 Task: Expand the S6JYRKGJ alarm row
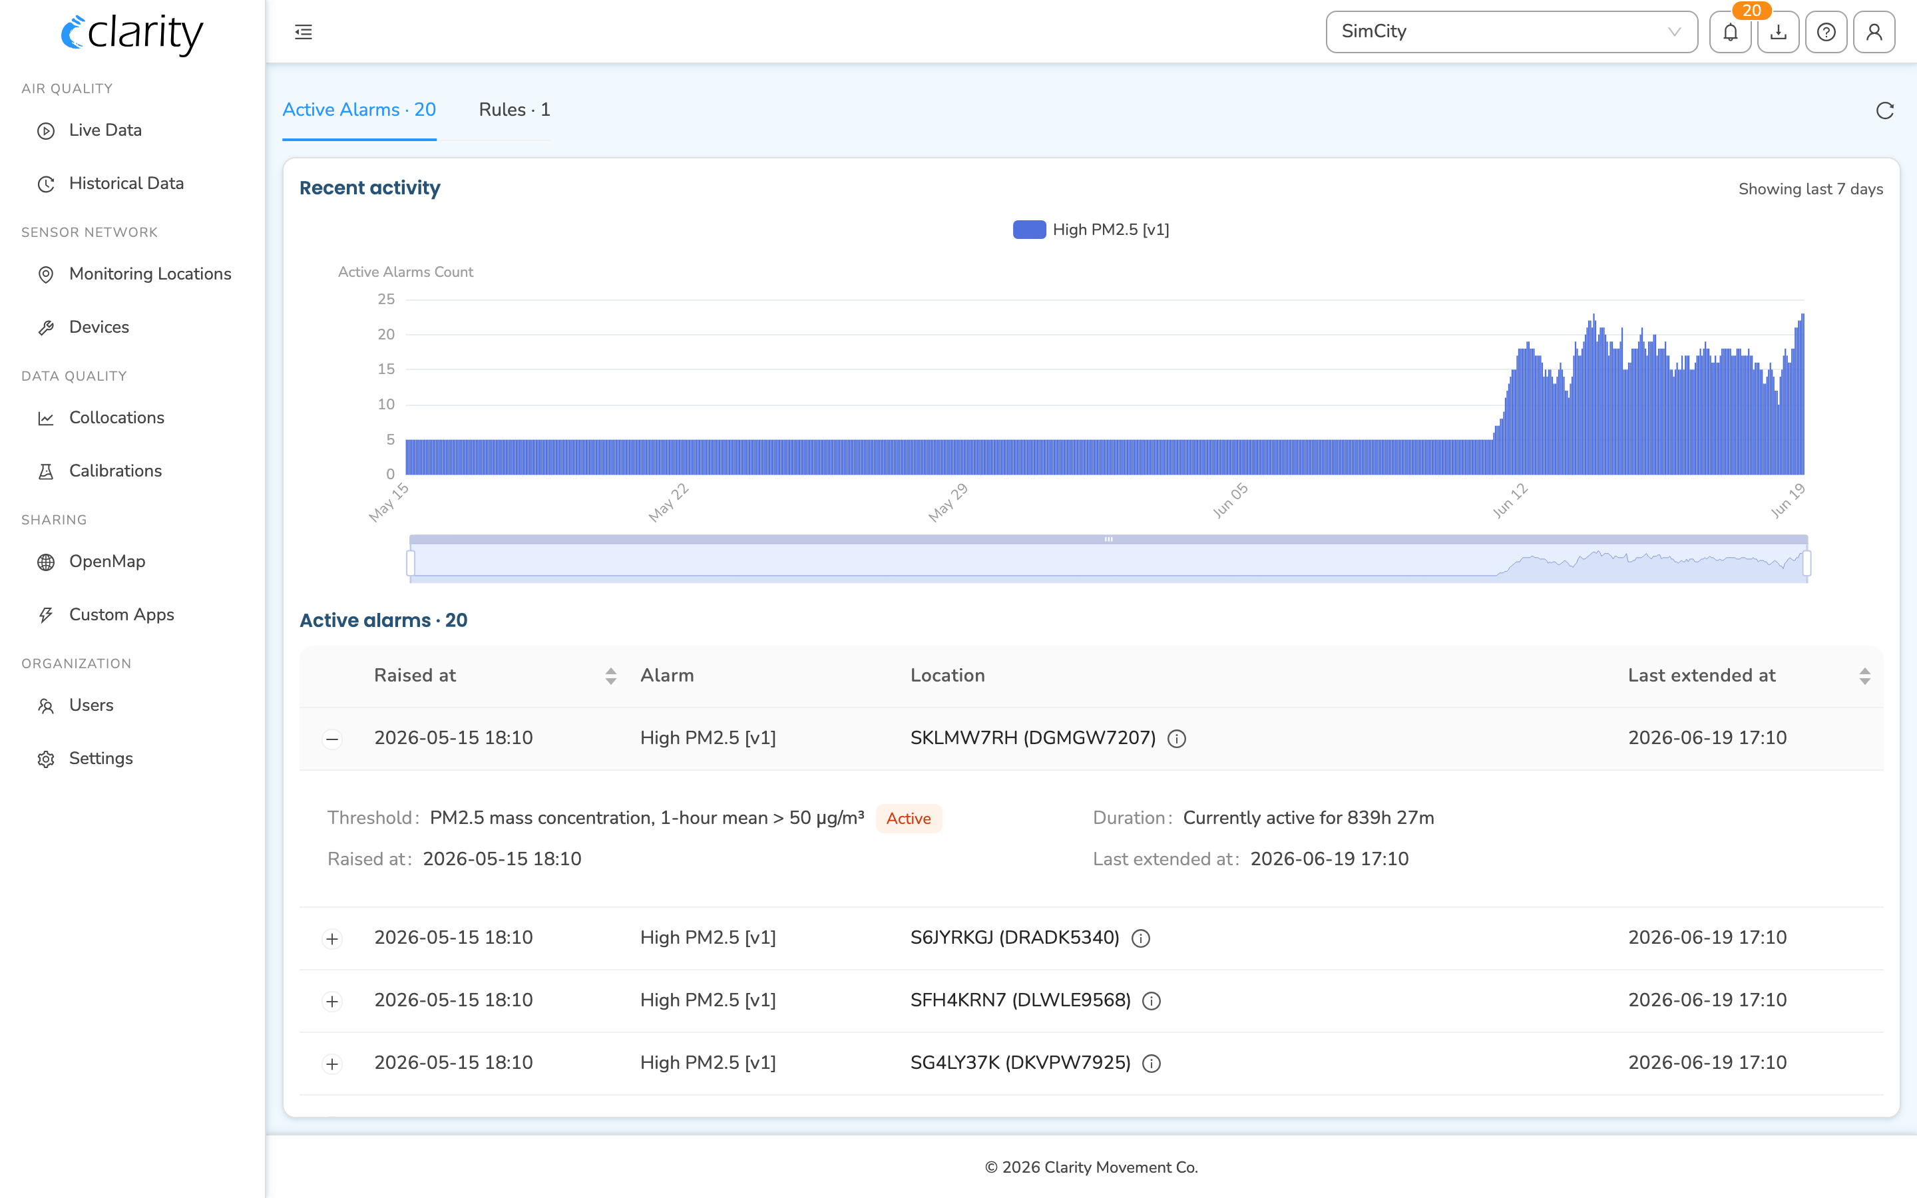click(332, 939)
